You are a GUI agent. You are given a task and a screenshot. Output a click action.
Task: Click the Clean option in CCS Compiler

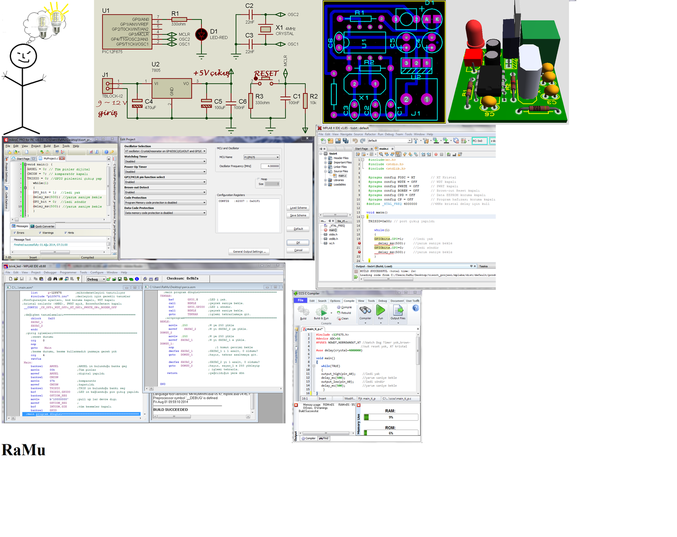tap(343, 318)
